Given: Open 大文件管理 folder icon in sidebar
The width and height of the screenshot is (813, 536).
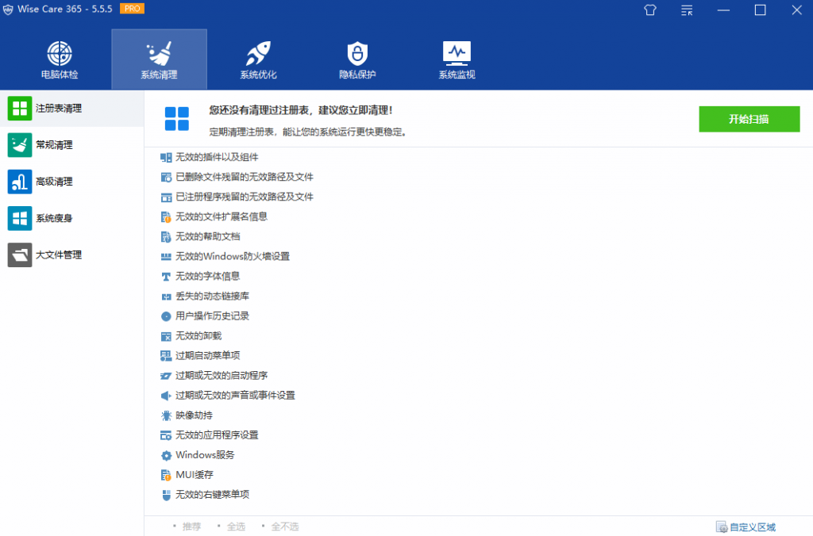Looking at the screenshot, I should (x=19, y=255).
